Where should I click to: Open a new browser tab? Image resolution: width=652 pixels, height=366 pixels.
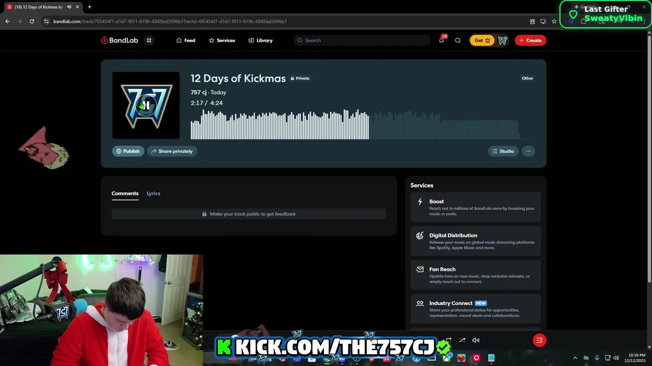click(90, 7)
